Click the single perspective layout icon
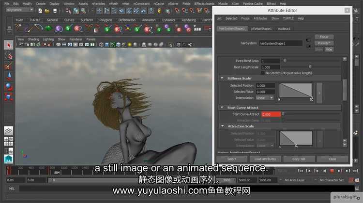The height and width of the screenshot is (203, 363). pyautogui.click(x=8, y=131)
